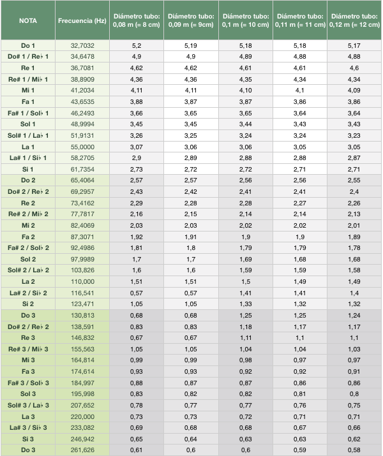Select the La 1 note cell
Viewport: 383px width, 456px height.
point(28,147)
